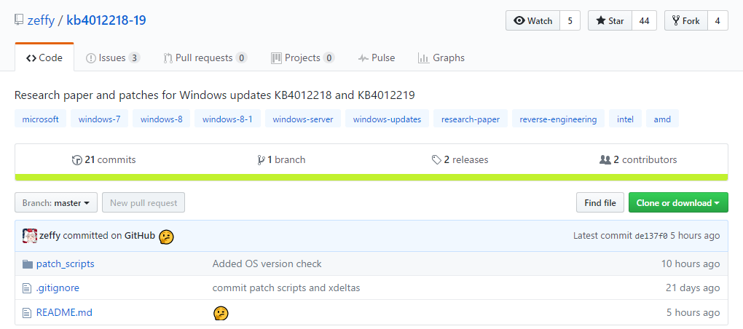Click the green language breakdown bar

tap(371, 178)
